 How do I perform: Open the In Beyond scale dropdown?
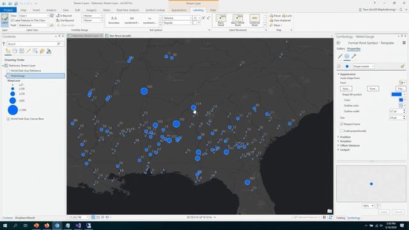(x=92, y=15)
